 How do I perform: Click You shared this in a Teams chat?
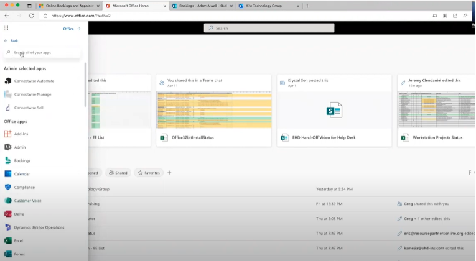[x=195, y=80]
